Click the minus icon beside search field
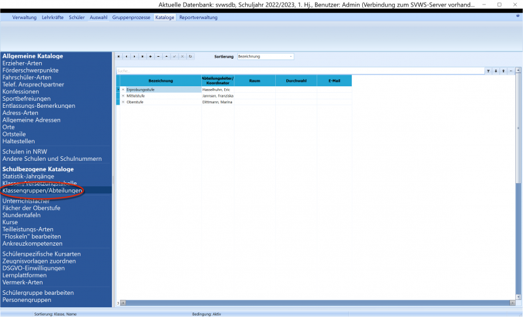The height and width of the screenshot is (317, 523). coord(511,71)
